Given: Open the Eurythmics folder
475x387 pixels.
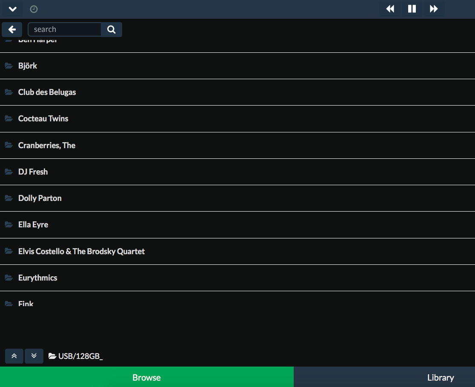Looking at the screenshot, I should (237, 278).
